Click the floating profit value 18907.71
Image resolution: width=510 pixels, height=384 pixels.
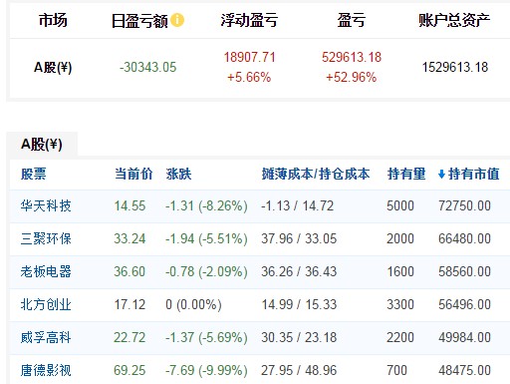pyautogui.click(x=249, y=57)
